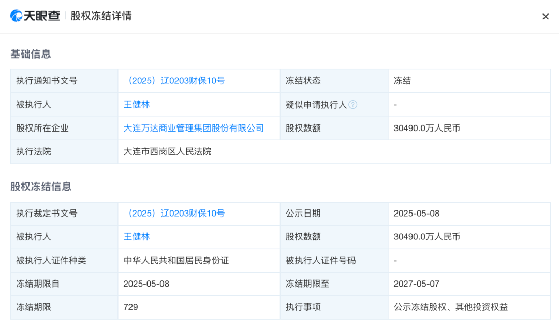The image size is (559, 326).
Task: Click the 天眼查 logo icon
Action: point(17,16)
